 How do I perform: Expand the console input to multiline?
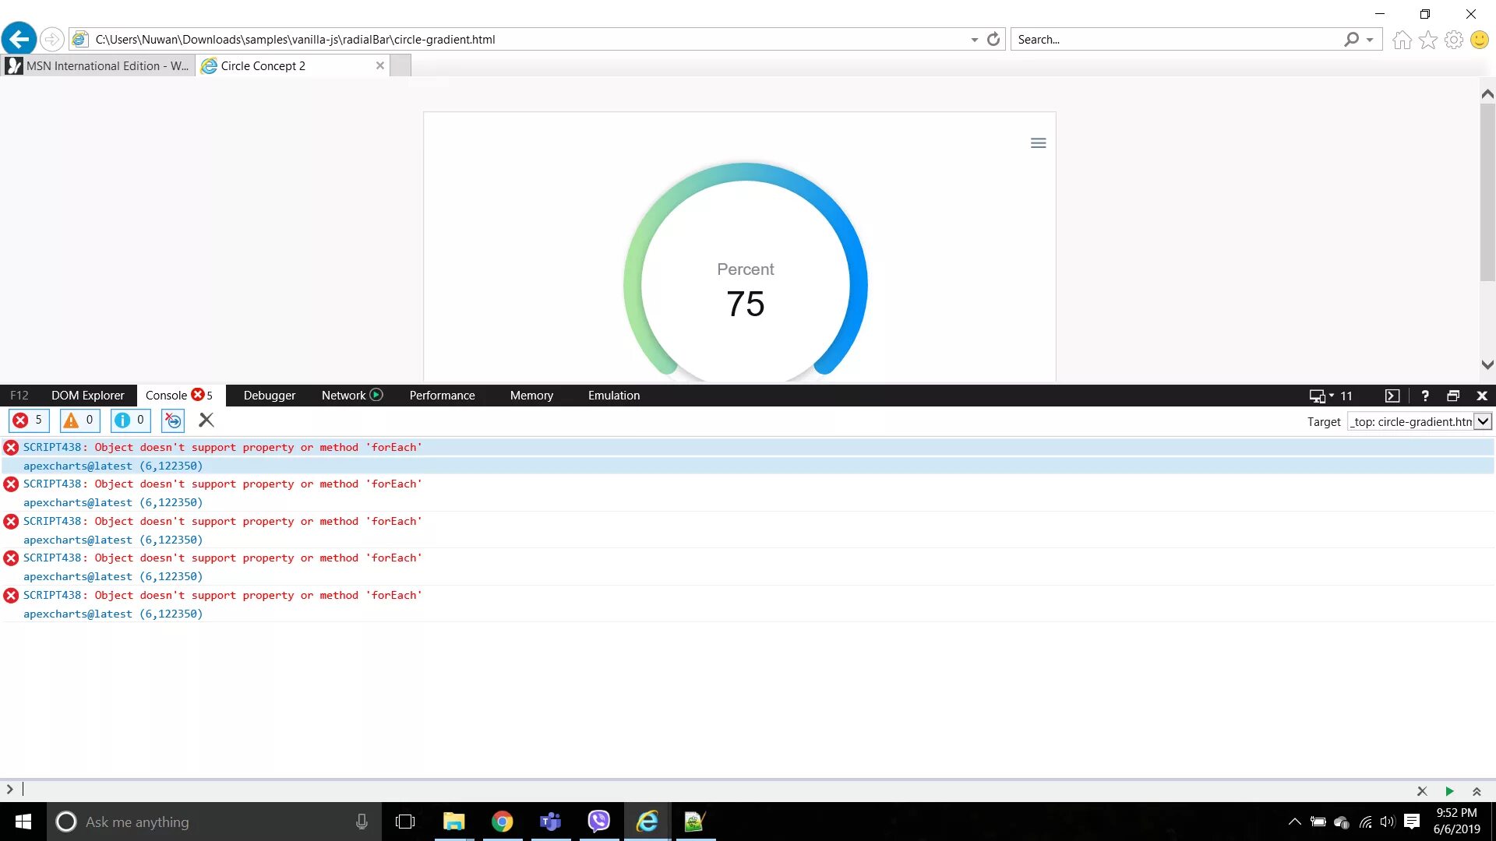tap(1477, 791)
